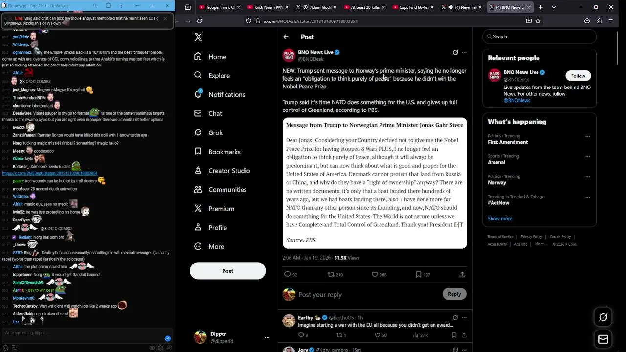This screenshot has height=352, width=626.
Task: Switch to Kristi Noem browser tab
Action: 268,7
